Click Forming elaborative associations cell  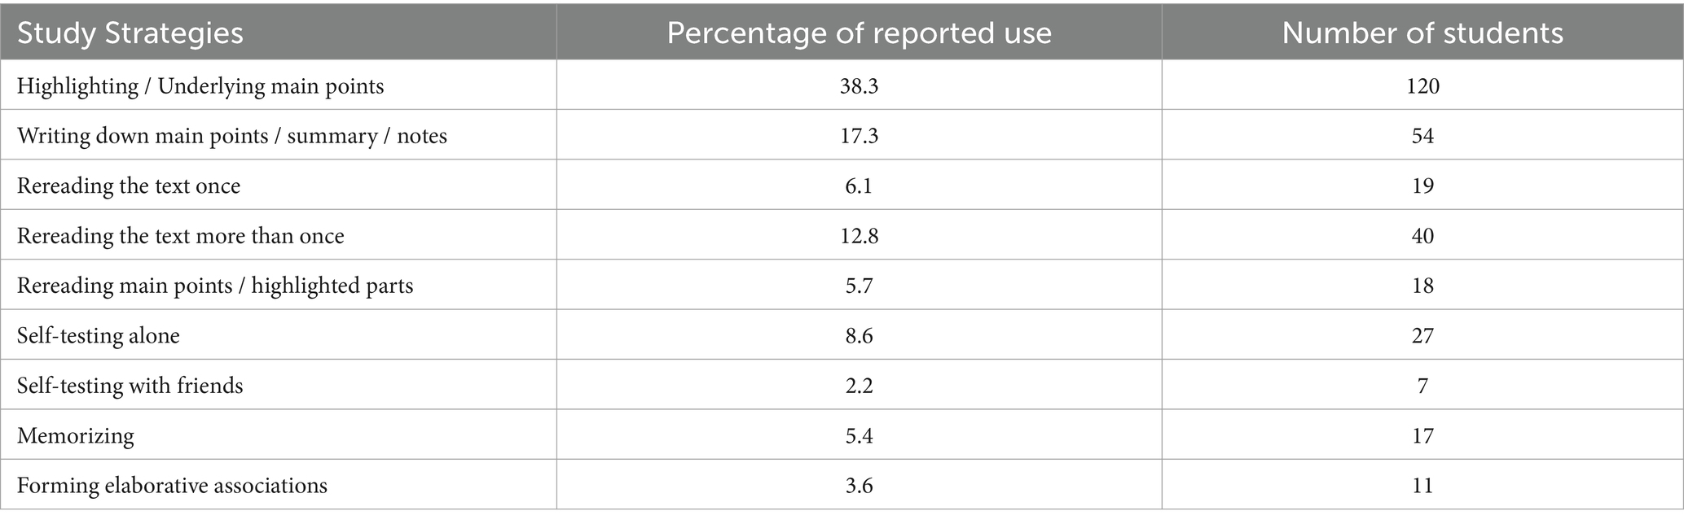coord(172,486)
